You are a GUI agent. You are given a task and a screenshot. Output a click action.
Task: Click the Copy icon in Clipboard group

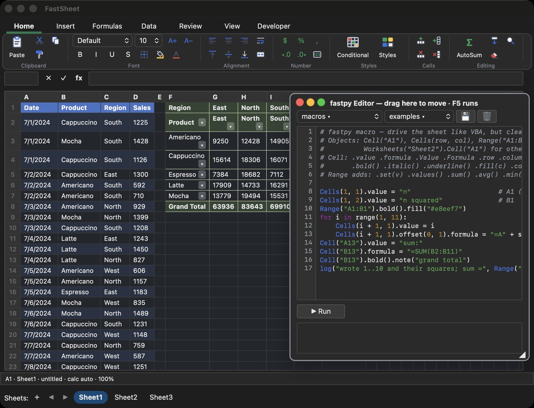pyautogui.click(x=55, y=41)
